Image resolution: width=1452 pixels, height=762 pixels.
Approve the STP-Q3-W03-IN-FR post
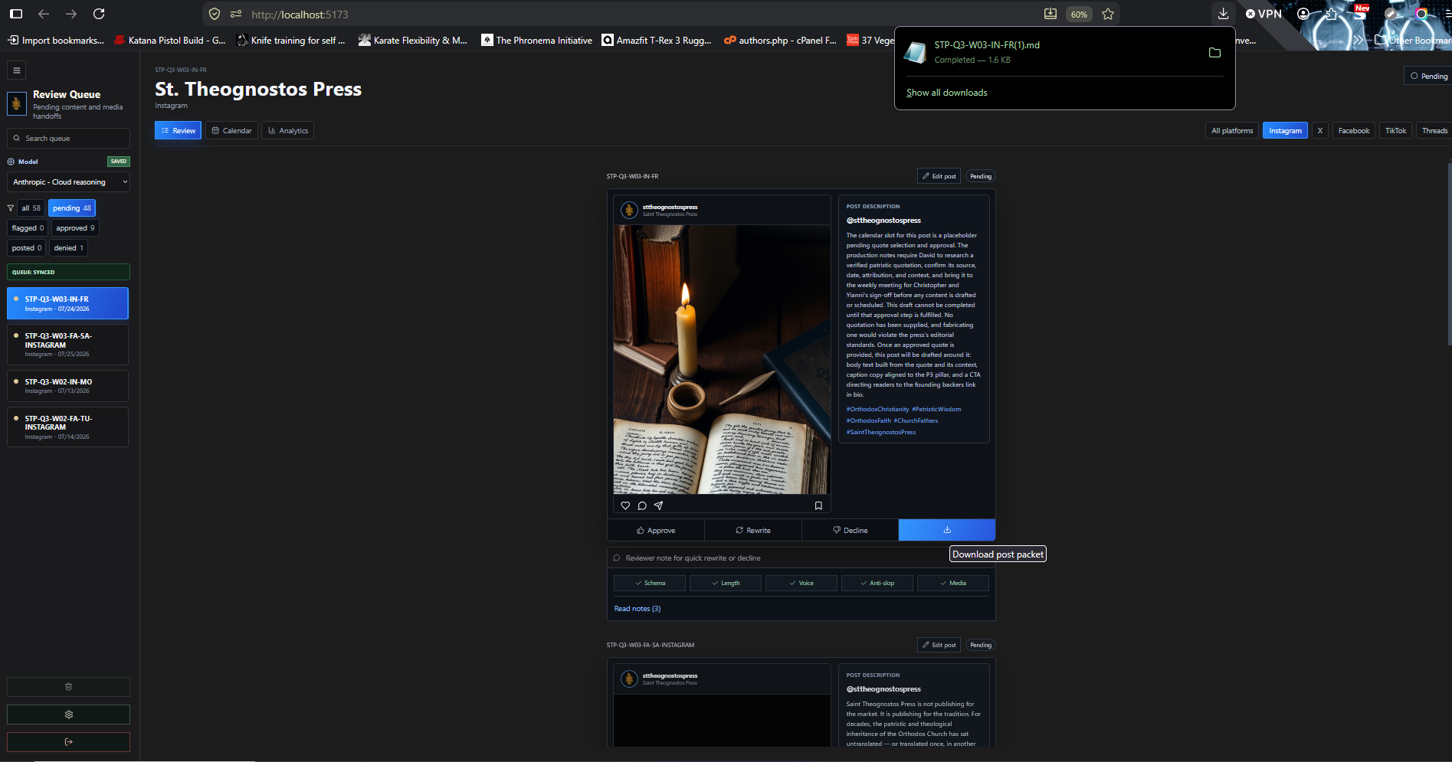tap(656, 530)
